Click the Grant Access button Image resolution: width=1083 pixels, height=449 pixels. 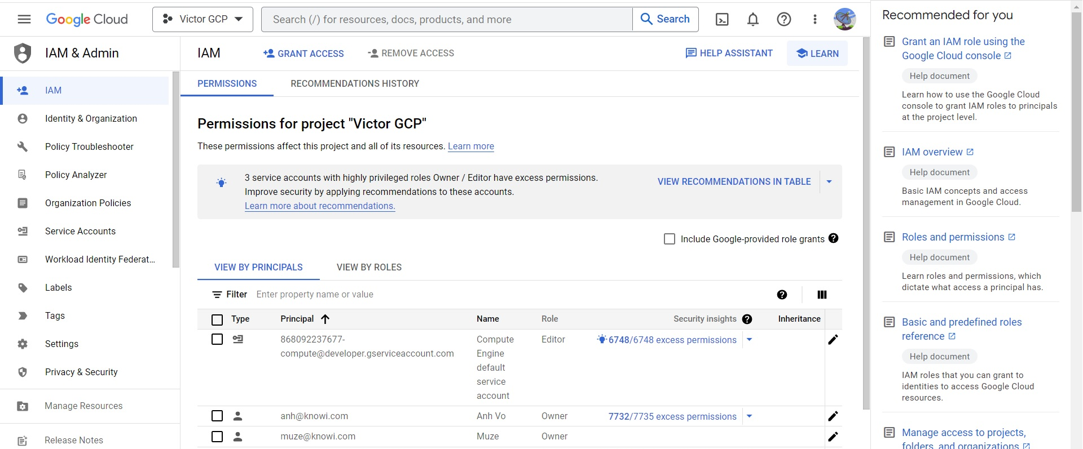[303, 54]
